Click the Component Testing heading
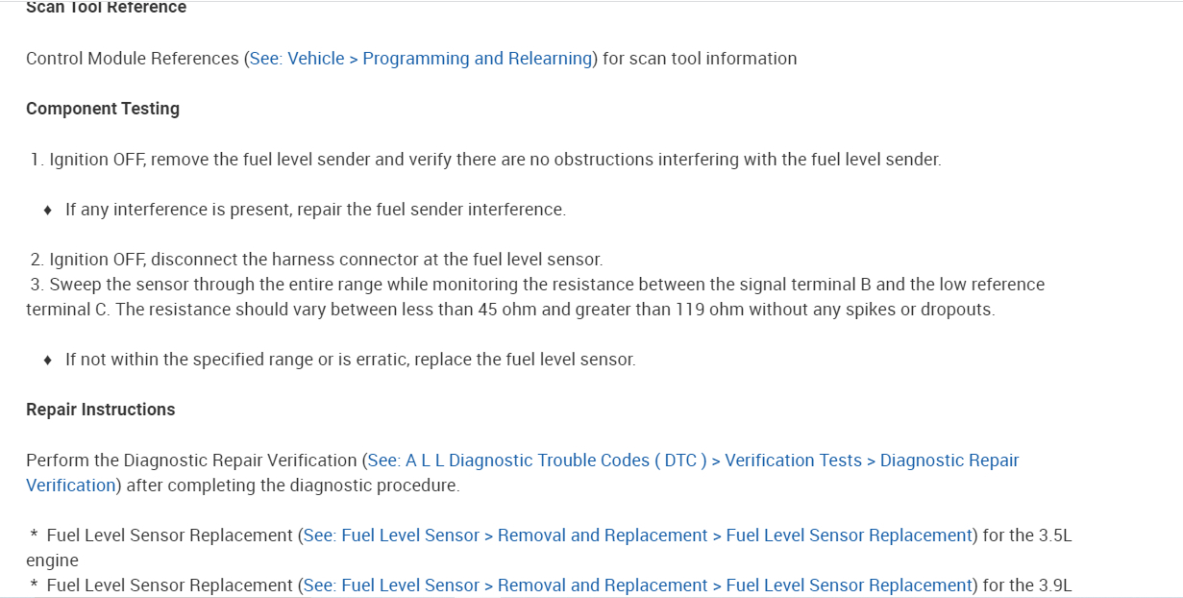1183x598 pixels. [103, 109]
